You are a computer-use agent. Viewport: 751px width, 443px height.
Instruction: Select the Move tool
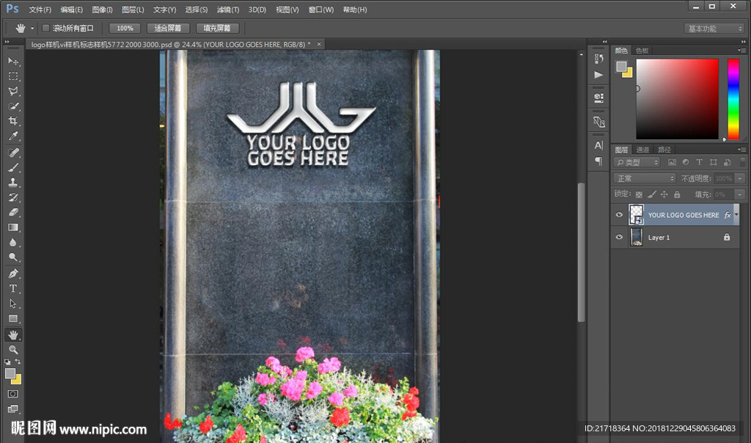coord(13,62)
